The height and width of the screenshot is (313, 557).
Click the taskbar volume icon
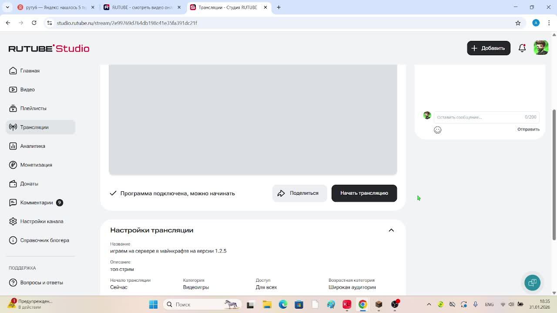click(x=511, y=304)
